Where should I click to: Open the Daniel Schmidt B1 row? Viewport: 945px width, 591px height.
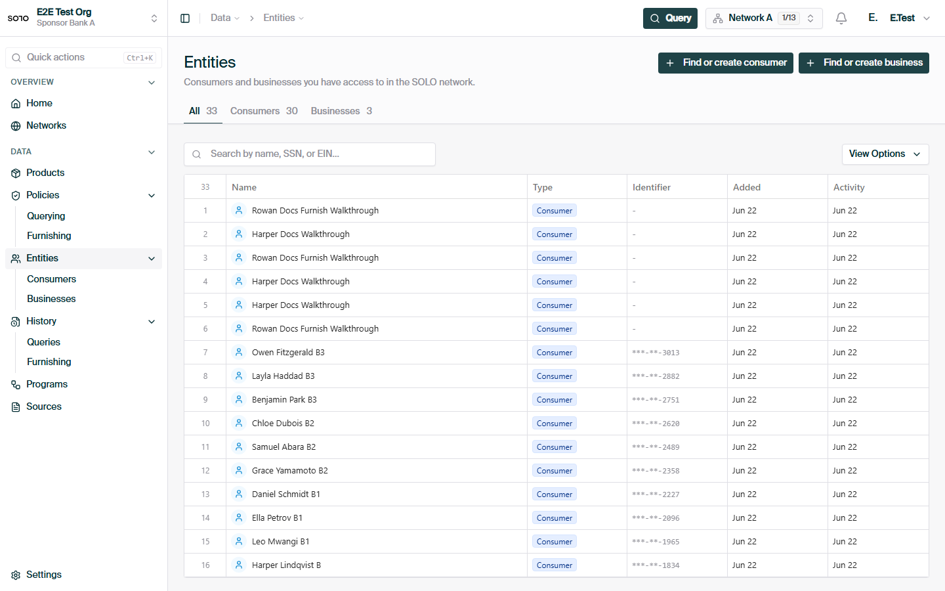[556, 494]
